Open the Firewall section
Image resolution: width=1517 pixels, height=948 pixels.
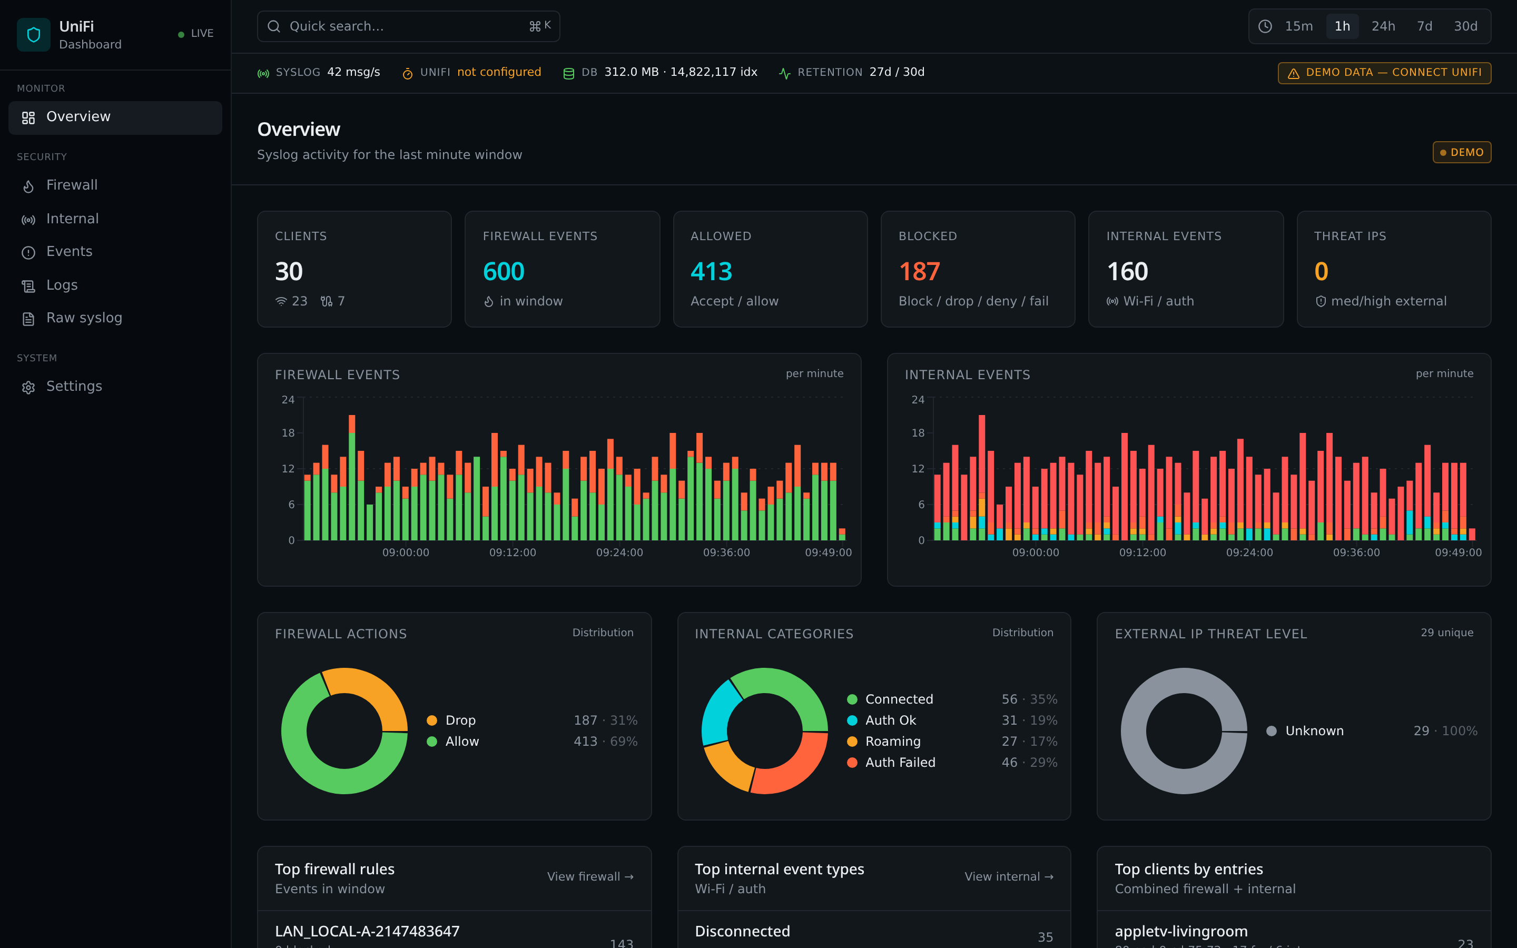pyautogui.click(x=115, y=185)
